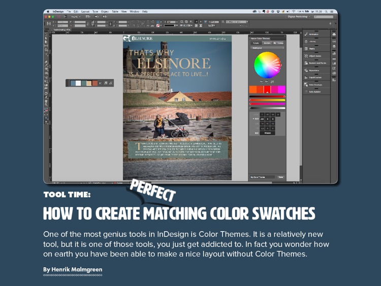Open the Layout menu
The height and width of the screenshot is (286, 381).
pyautogui.click(x=85, y=11)
